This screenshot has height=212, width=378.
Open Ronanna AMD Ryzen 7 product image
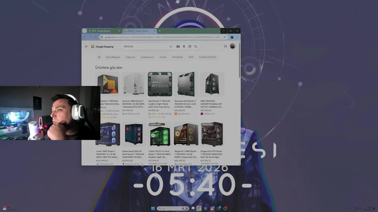[x=186, y=84]
